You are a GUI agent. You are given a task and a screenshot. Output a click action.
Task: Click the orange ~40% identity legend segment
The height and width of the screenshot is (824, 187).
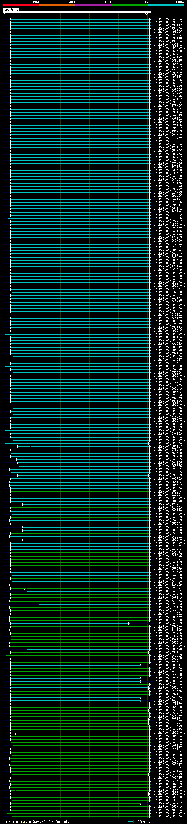tap(57, 5)
